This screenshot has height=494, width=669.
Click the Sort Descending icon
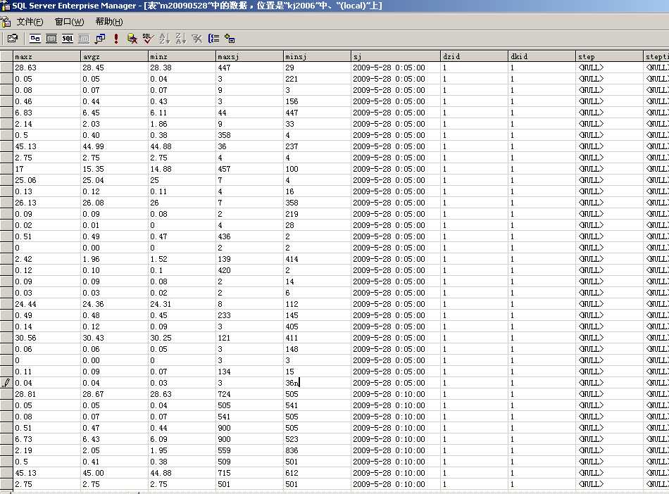pos(181,39)
